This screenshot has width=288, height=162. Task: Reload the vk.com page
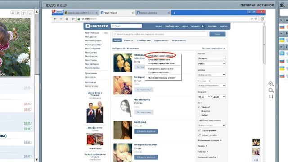click(x=67, y=19)
